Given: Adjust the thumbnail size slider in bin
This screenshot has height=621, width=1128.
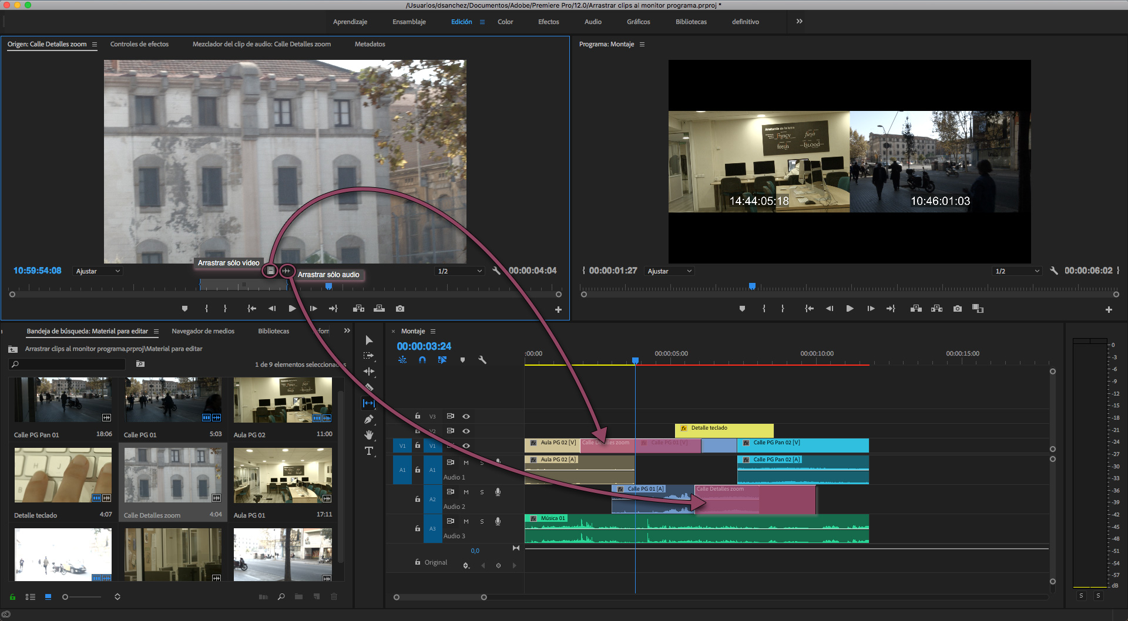Looking at the screenshot, I should click(65, 597).
